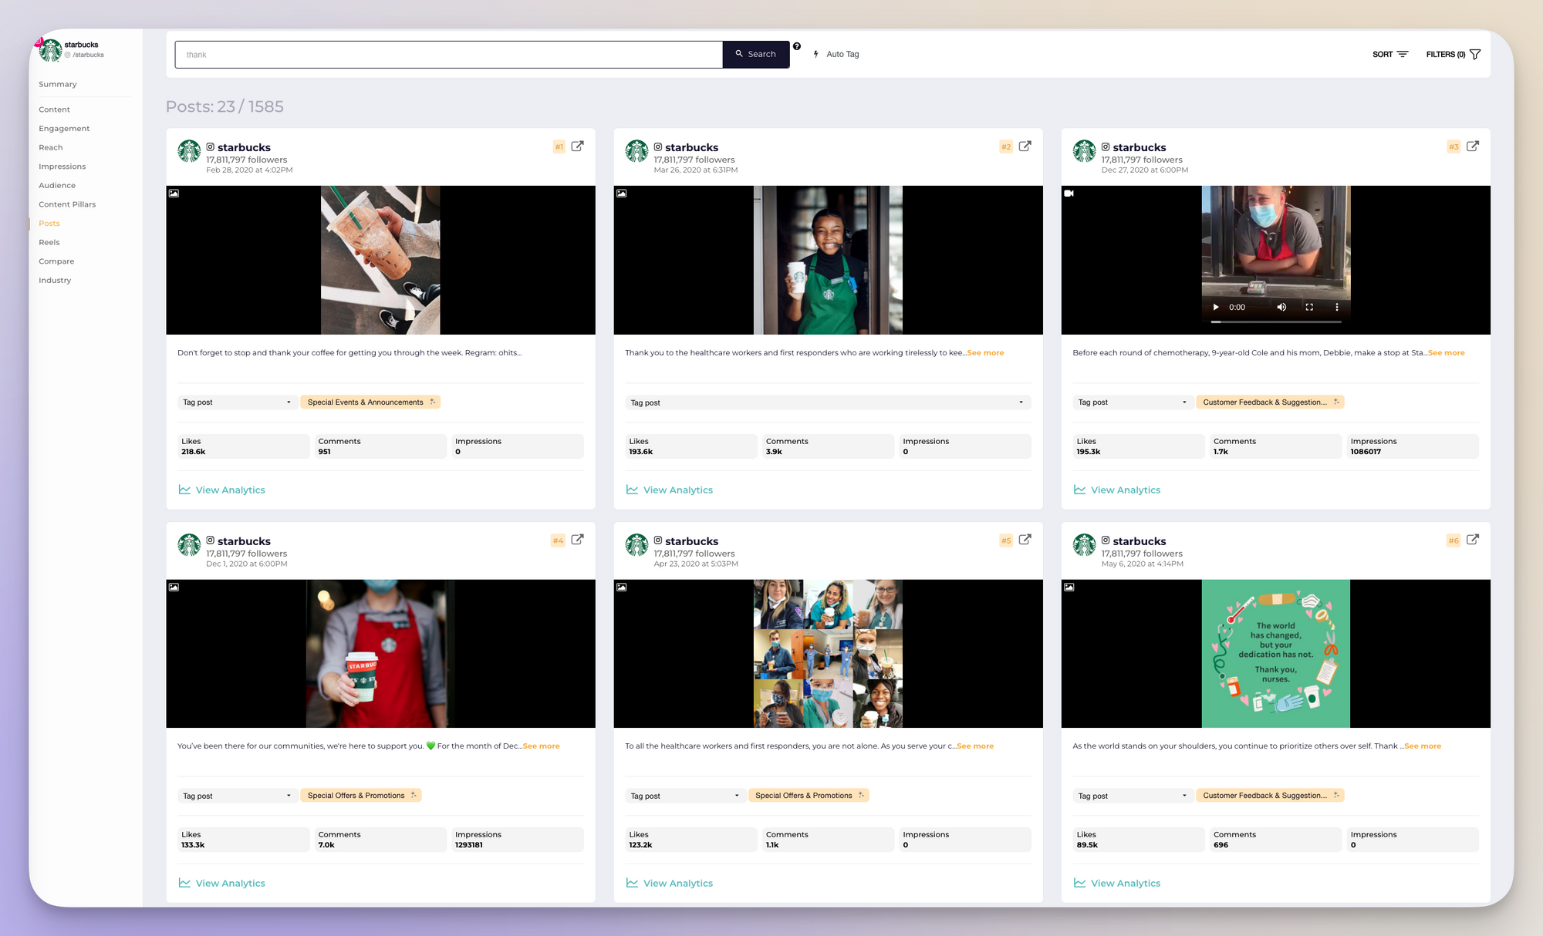Image resolution: width=1543 pixels, height=936 pixels.
Task: Open post #4 external link icon
Action: 577,540
